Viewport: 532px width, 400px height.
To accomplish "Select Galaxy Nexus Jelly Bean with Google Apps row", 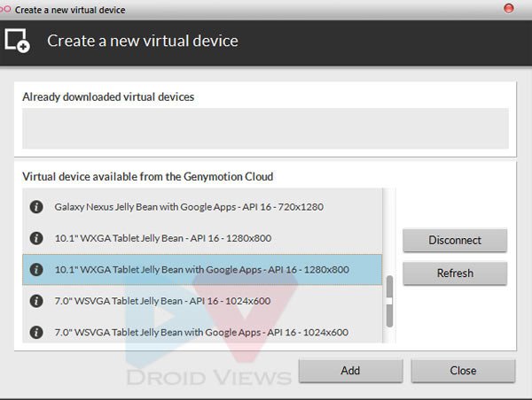I will (202, 206).
